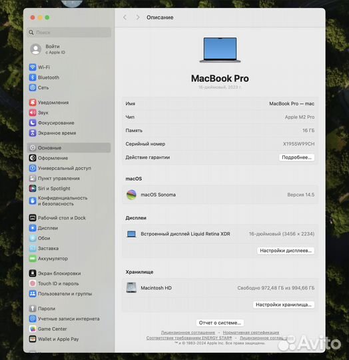349x360 pixels.
Task: Open Touch ID и пароль fingerprint icon
Action: point(33,283)
